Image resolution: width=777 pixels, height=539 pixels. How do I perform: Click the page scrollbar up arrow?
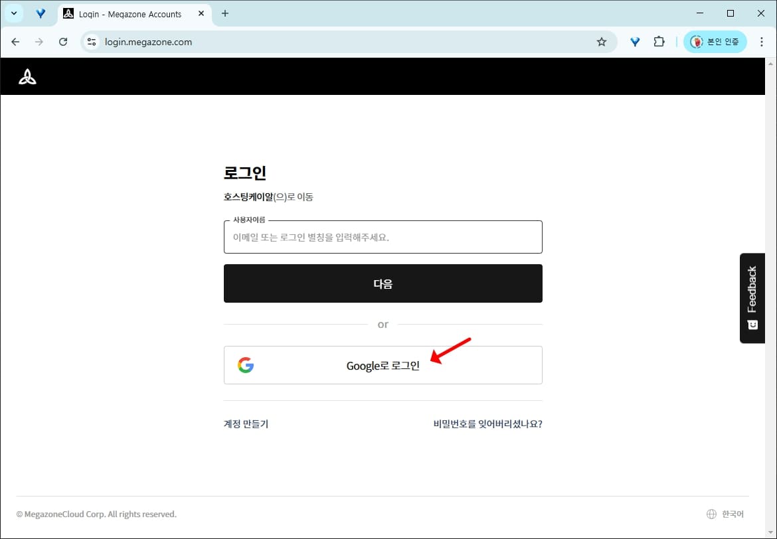(770, 64)
